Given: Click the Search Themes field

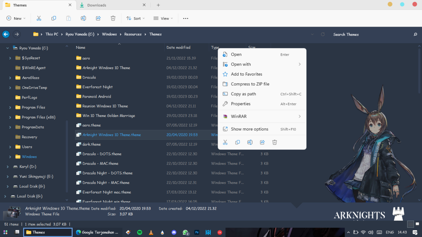Looking at the screenshot, I should point(369,34).
